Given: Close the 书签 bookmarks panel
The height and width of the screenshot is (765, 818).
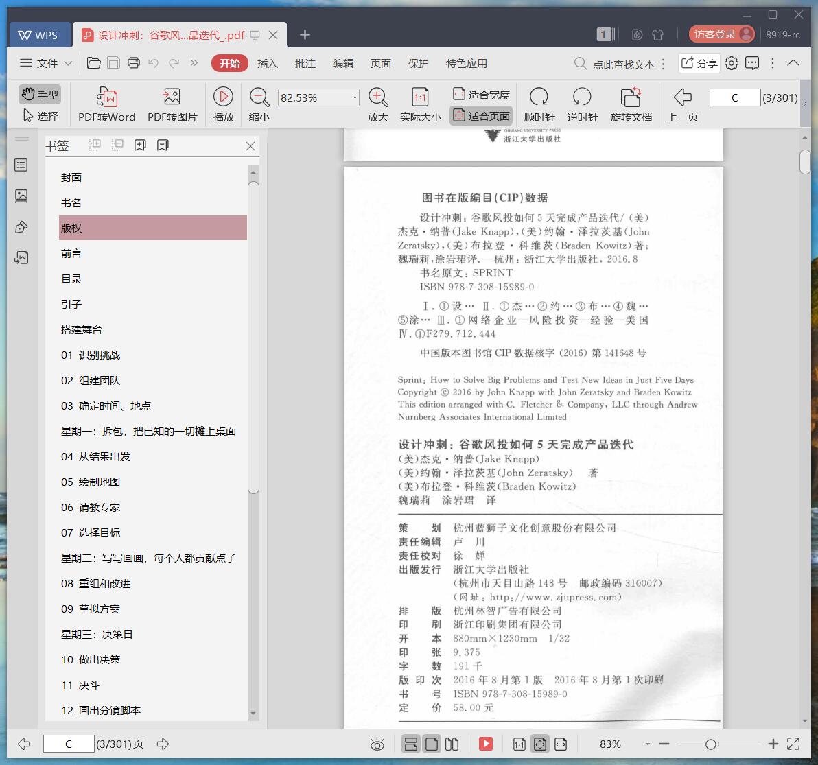Looking at the screenshot, I should pos(250,146).
